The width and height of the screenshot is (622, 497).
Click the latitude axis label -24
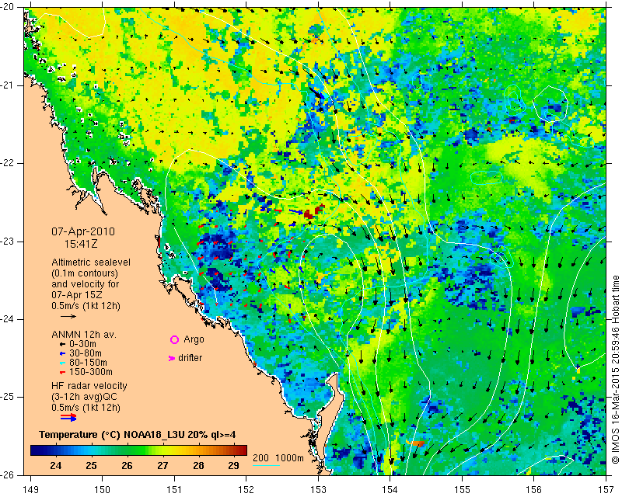pyautogui.click(x=7, y=319)
